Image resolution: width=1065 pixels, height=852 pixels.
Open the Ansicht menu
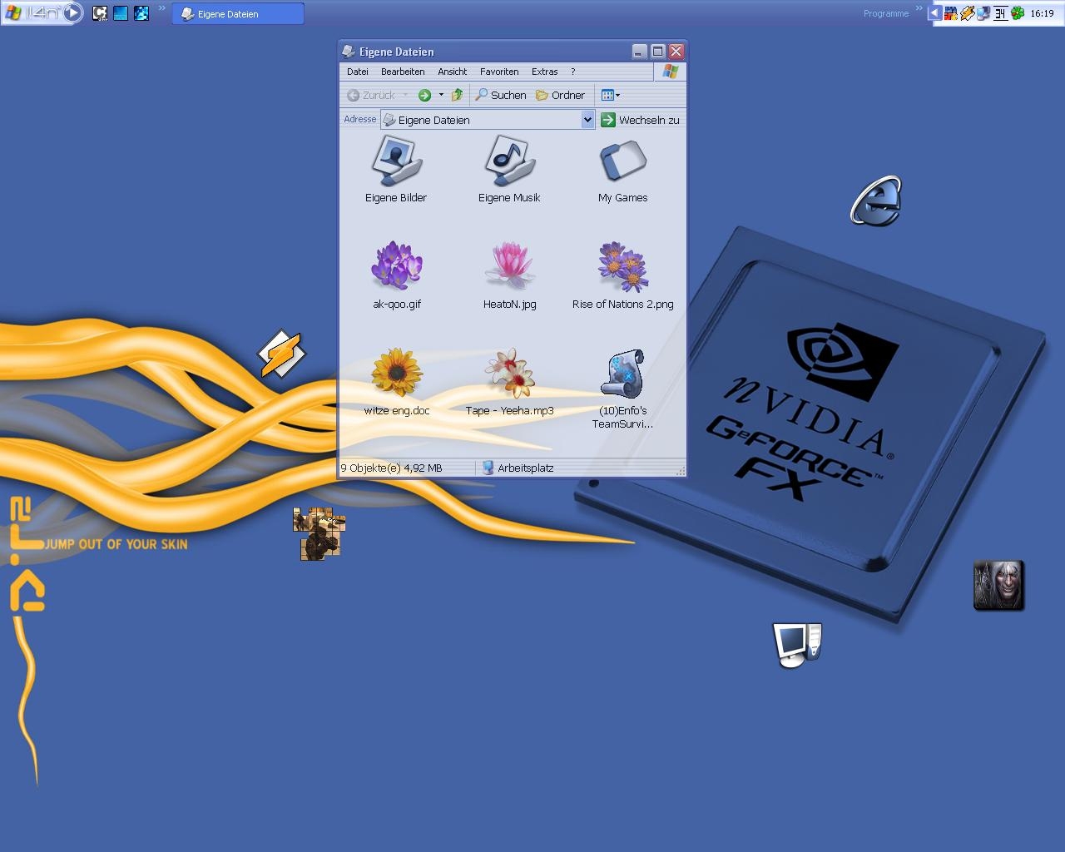coord(453,72)
